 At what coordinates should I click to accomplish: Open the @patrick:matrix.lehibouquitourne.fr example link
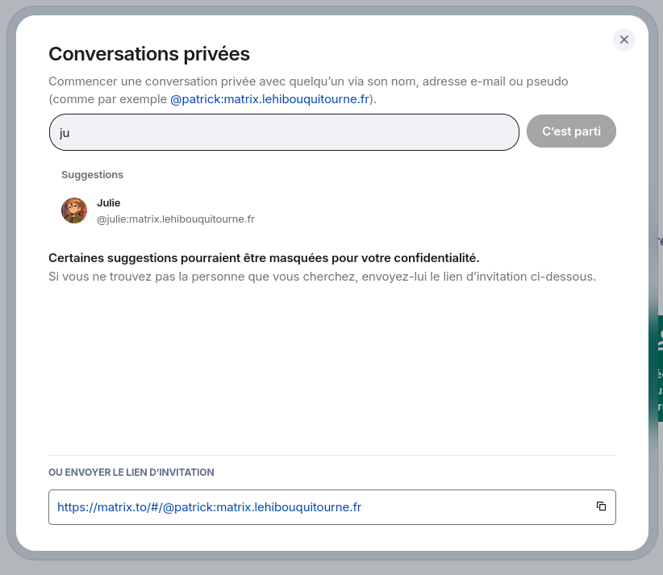pos(269,99)
